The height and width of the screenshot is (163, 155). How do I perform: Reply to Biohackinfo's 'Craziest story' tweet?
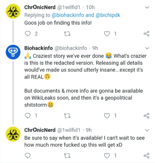[28, 116]
